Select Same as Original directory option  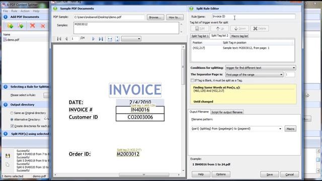coord(12,113)
